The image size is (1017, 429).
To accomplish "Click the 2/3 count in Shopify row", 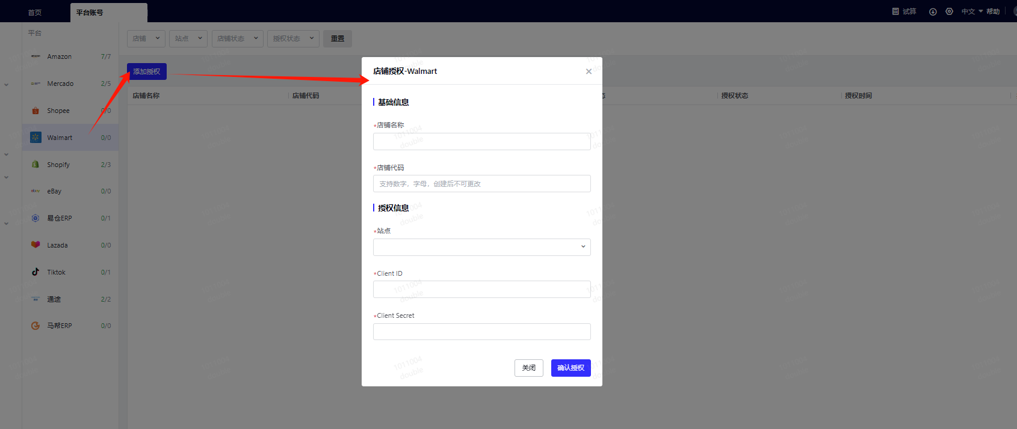I will point(106,165).
